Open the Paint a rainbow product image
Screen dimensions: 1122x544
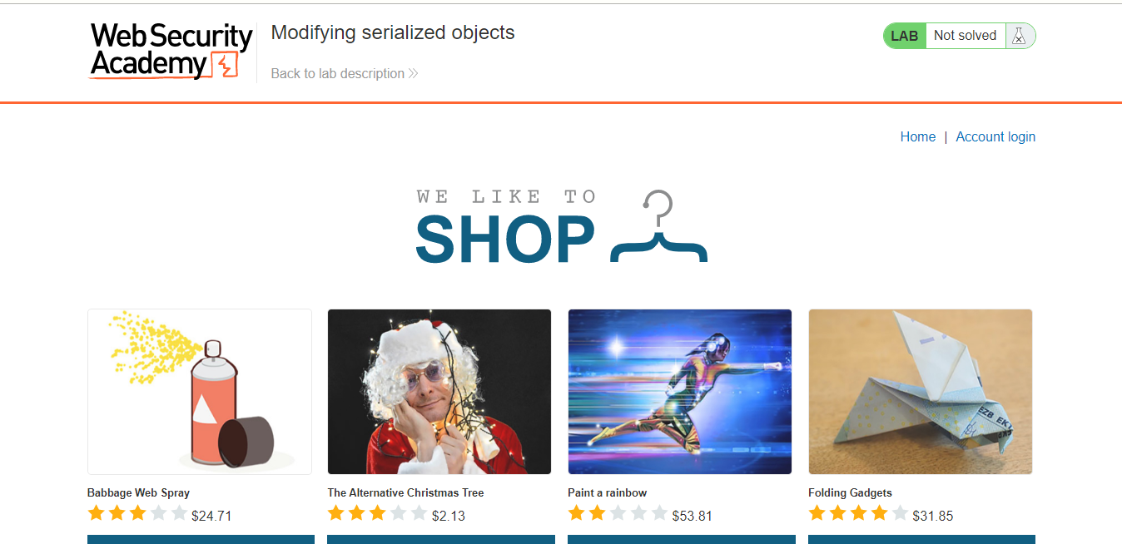(x=680, y=392)
